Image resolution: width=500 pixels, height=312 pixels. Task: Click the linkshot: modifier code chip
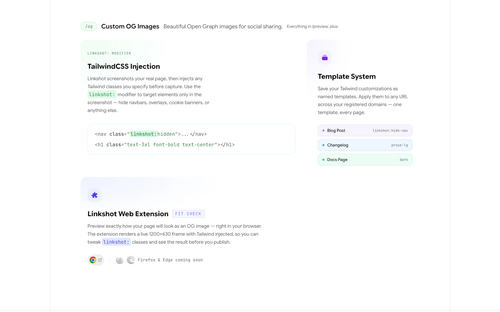(102, 94)
